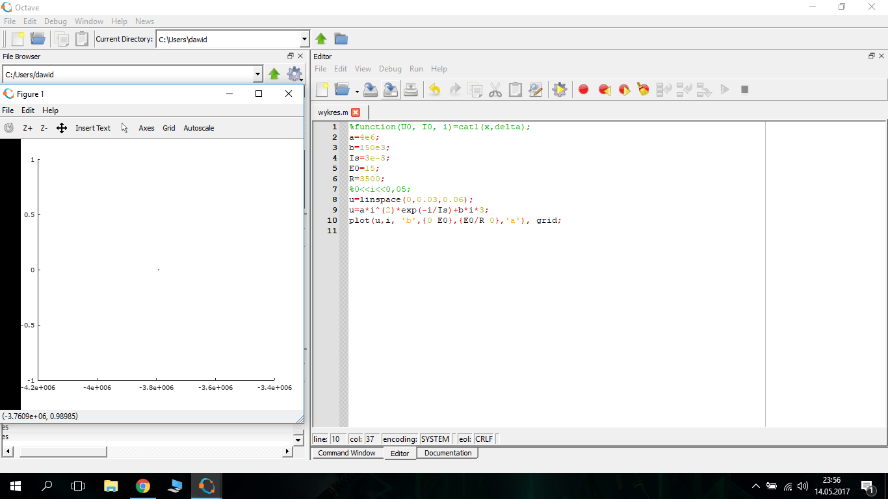Undock the File Browser panel
888x499 pixels.
point(291,57)
